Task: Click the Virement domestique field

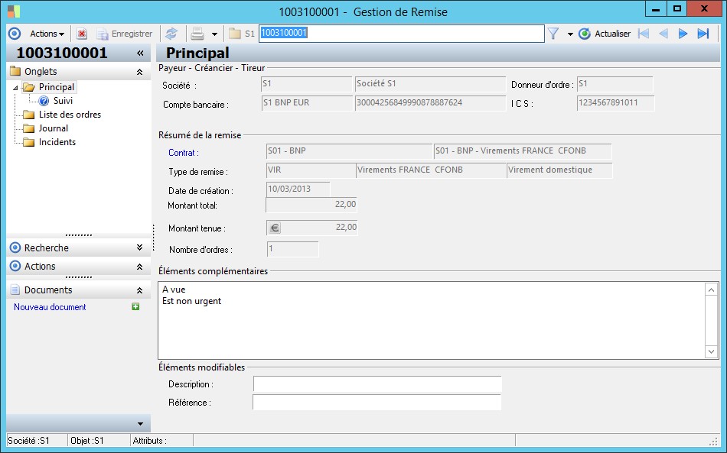Action: click(559, 170)
